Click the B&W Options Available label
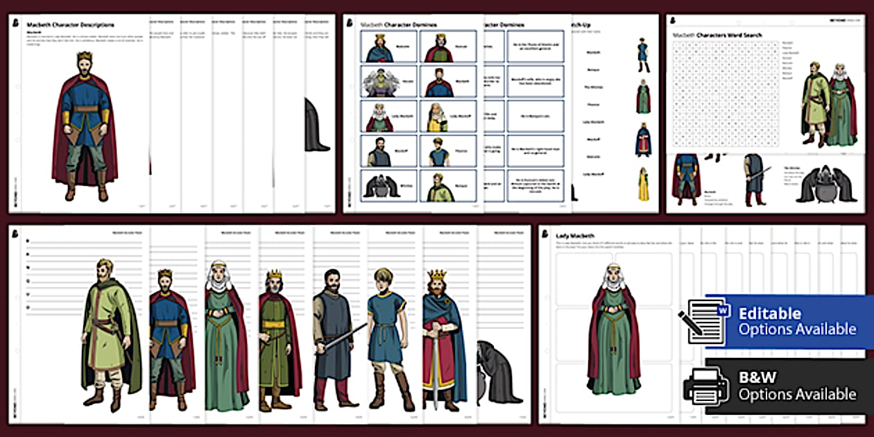 796,386
